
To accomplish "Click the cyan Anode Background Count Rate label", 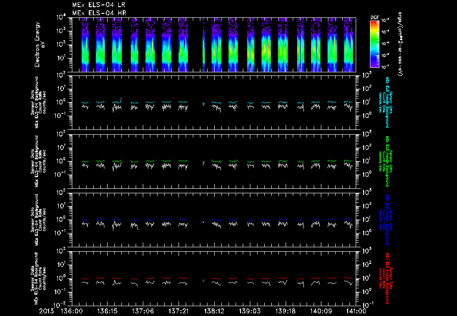I will pyautogui.click(x=385, y=102).
